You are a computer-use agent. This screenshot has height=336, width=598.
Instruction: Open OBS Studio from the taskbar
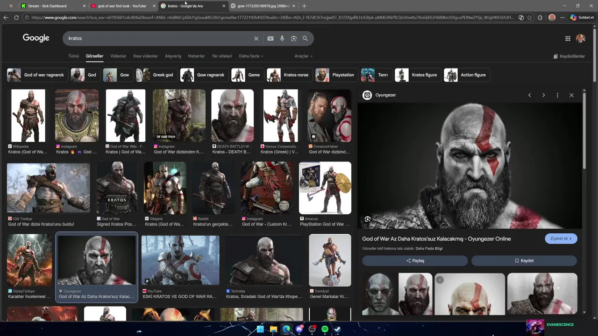tap(312, 329)
